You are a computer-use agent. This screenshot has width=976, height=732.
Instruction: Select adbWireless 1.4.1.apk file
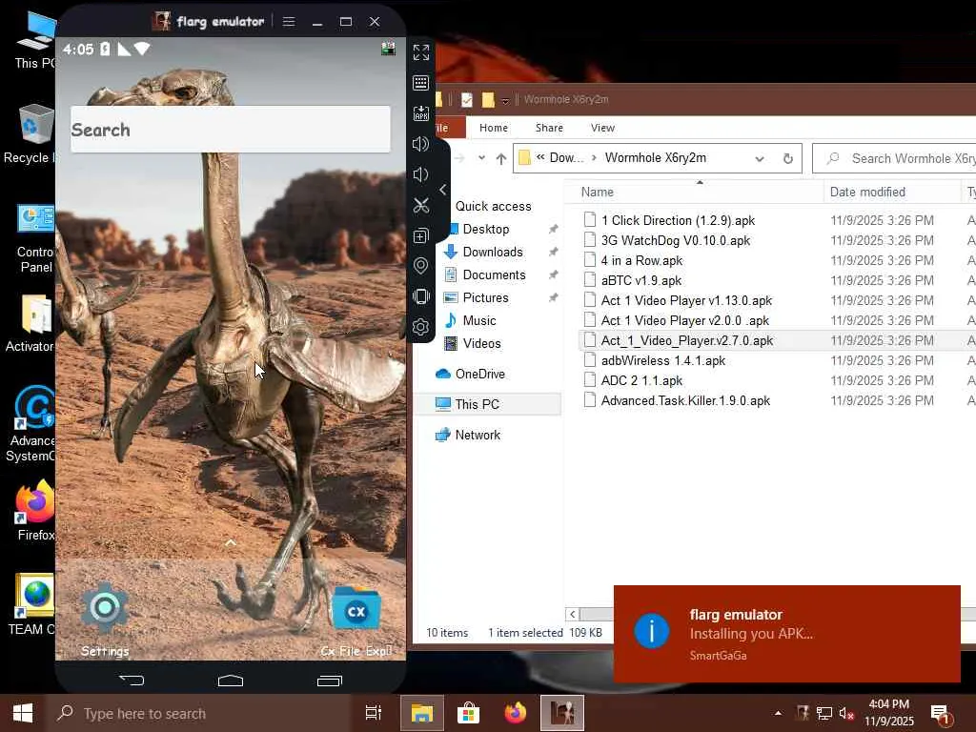tap(663, 360)
